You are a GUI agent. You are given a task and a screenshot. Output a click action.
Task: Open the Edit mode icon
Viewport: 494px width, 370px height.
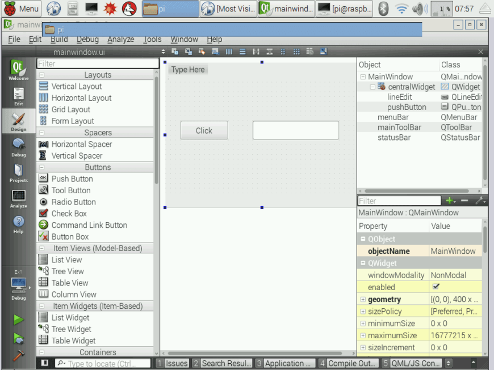[x=18, y=96]
